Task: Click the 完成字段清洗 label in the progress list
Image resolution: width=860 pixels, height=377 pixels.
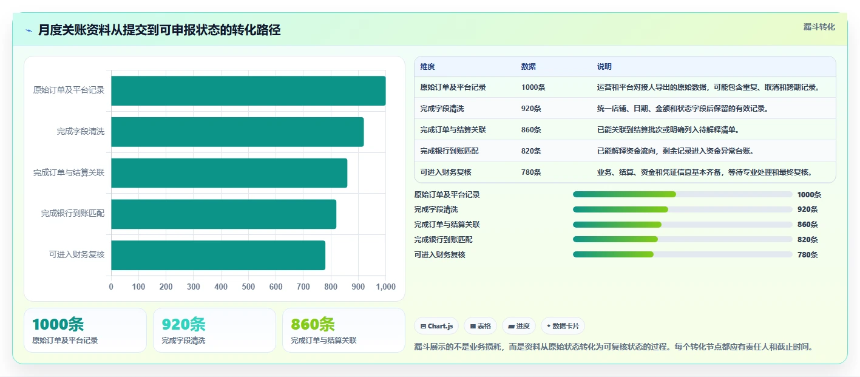Action: pos(436,209)
